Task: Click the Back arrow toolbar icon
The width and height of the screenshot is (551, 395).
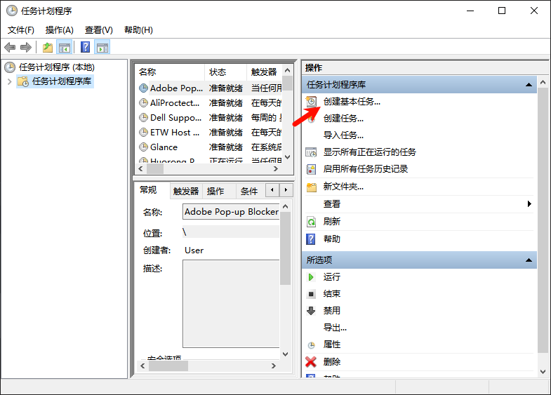Action: tap(10, 48)
